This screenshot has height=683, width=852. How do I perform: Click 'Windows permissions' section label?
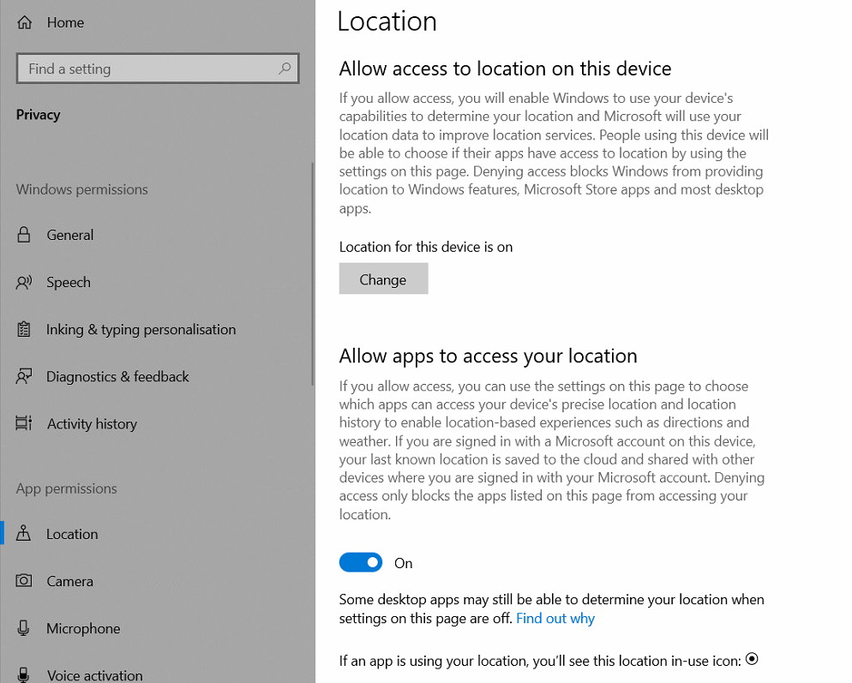coord(82,189)
